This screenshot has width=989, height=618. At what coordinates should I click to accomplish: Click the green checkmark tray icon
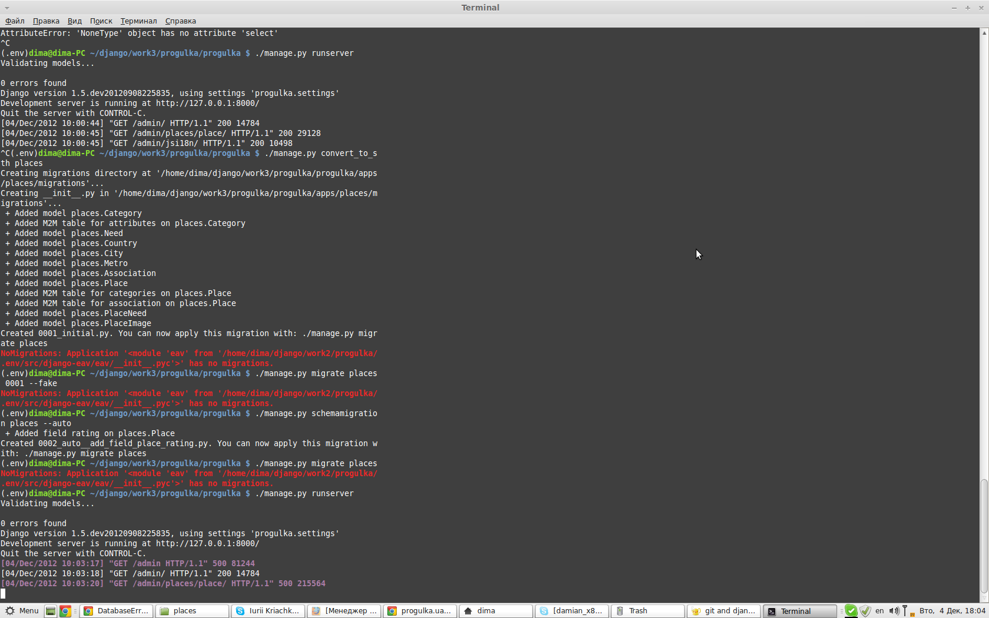point(851,611)
